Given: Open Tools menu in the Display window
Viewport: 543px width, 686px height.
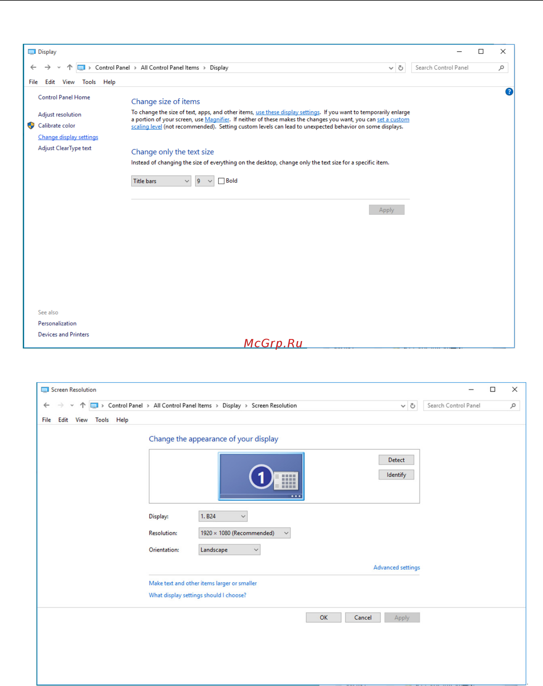Looking at the screenshot, I should coord(89,82).
